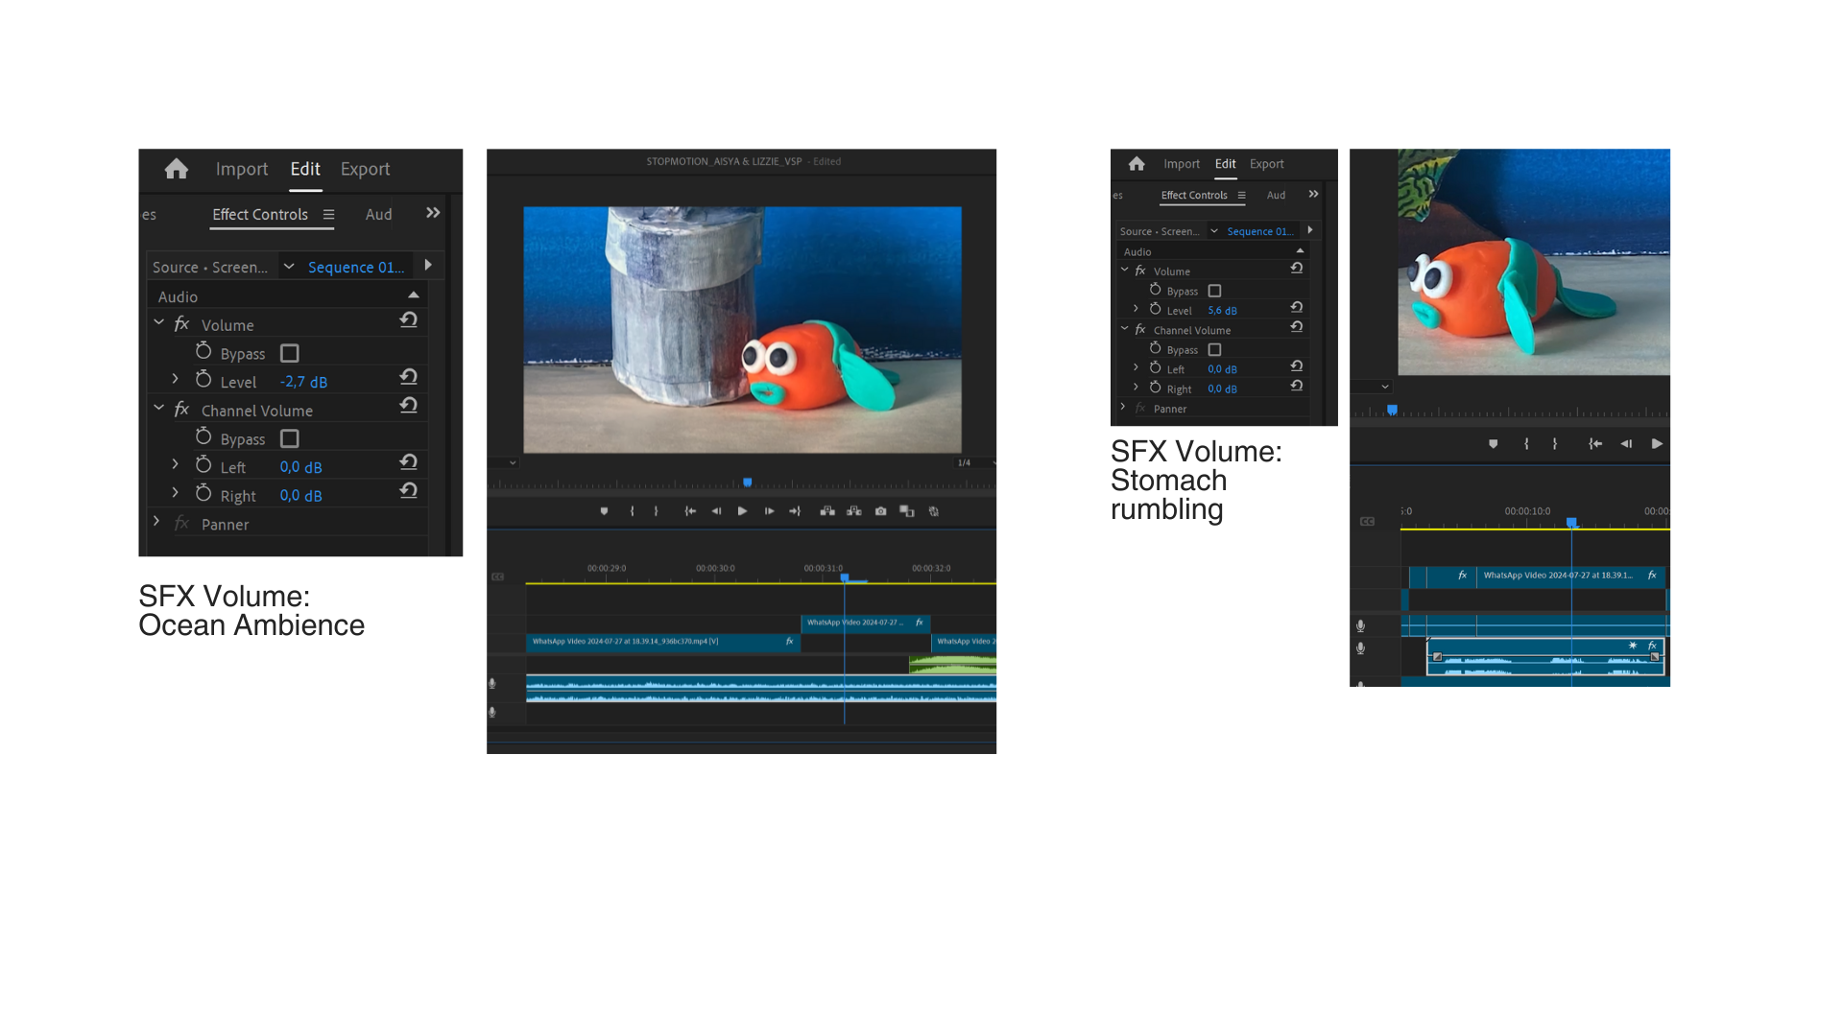Enable Volume Bypass checkbox in left panel
The image size is (1843, 1036).
pos(289,353)
